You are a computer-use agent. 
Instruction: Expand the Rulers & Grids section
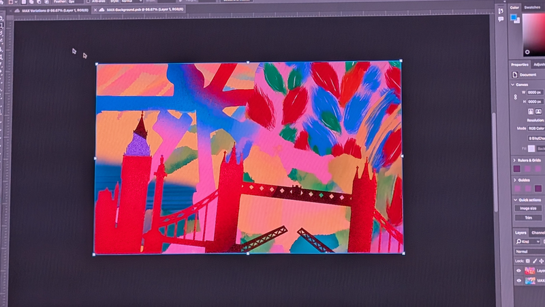[514, 160]
